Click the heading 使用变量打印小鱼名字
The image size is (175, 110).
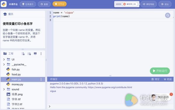point(17,24)
